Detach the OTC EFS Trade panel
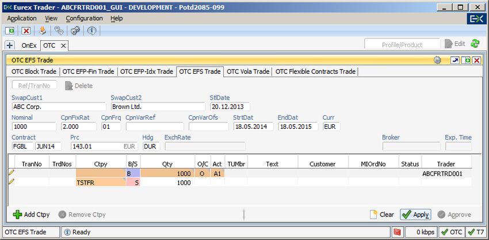The image size is (489, 240). pos(454,60)
